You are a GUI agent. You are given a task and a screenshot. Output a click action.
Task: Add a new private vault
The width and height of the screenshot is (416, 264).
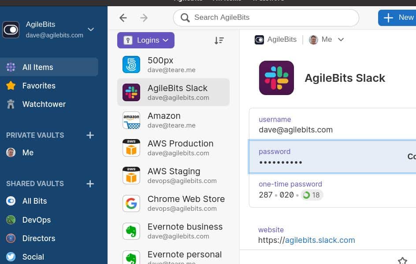(90, 135)
